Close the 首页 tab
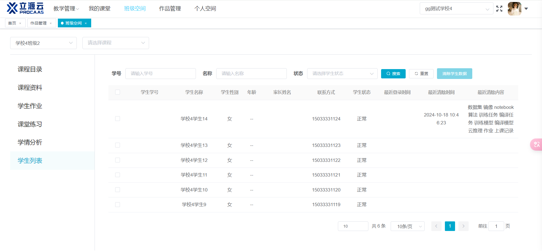Viewport: 542px width, 251px height. (x=20, y=23)
